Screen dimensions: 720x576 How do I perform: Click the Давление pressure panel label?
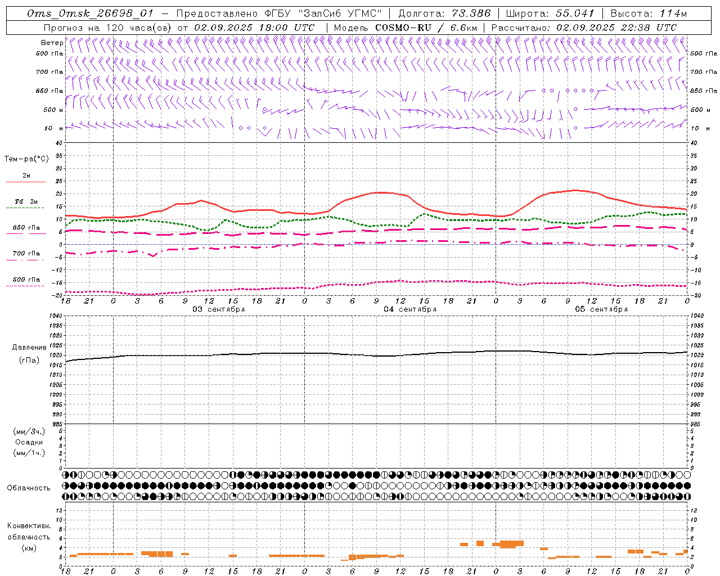tap(29, 348)
